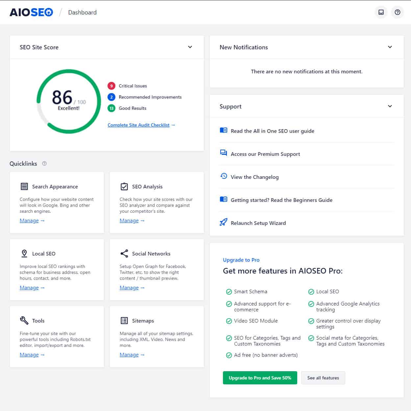Click the Changelog history clock icon
The height and width of the screenshot is (411, 411).
click(x=224, y=176)
